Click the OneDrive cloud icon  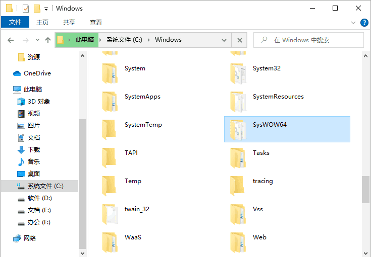[x=17, y=73]
